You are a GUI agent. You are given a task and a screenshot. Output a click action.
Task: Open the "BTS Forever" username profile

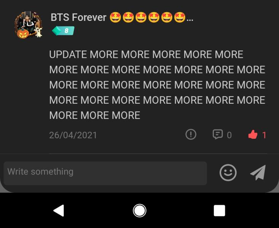coord(78,17)
